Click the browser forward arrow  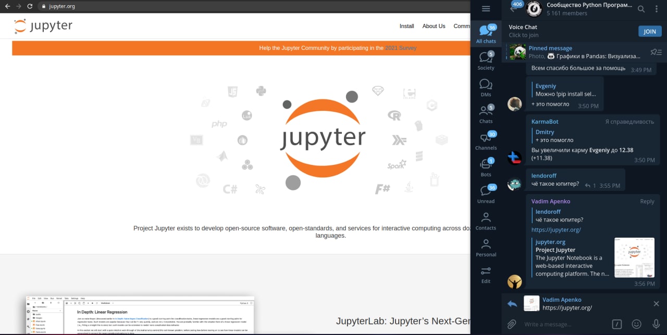pyautogui.click(x=19, y=6)
